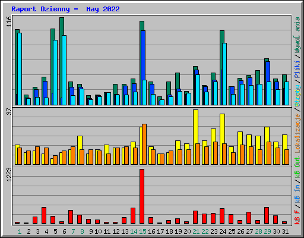Click the 'kB F' legend label
304x238 pixels.
pyautogui.click(x=297, y=217)
